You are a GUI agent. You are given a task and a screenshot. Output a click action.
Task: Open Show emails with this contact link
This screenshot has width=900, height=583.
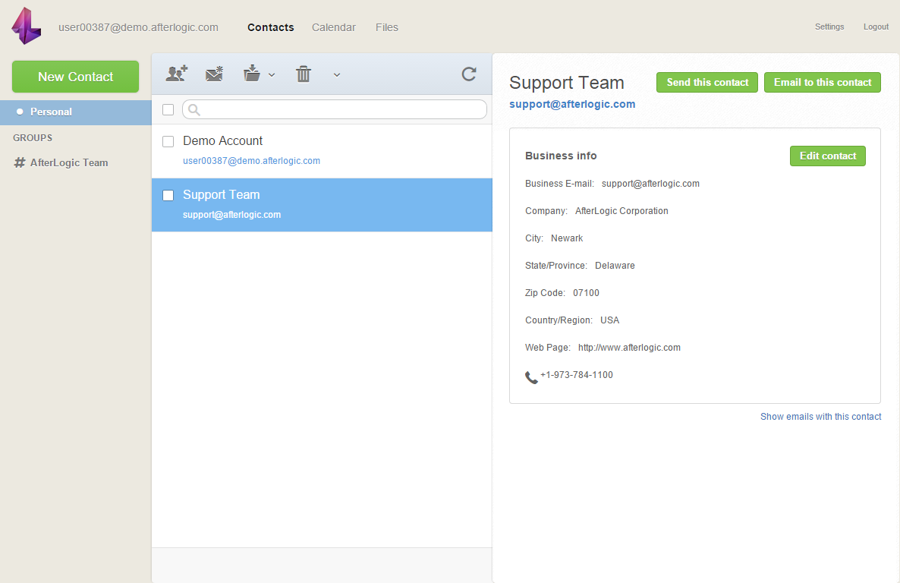[x=820, y=417]
